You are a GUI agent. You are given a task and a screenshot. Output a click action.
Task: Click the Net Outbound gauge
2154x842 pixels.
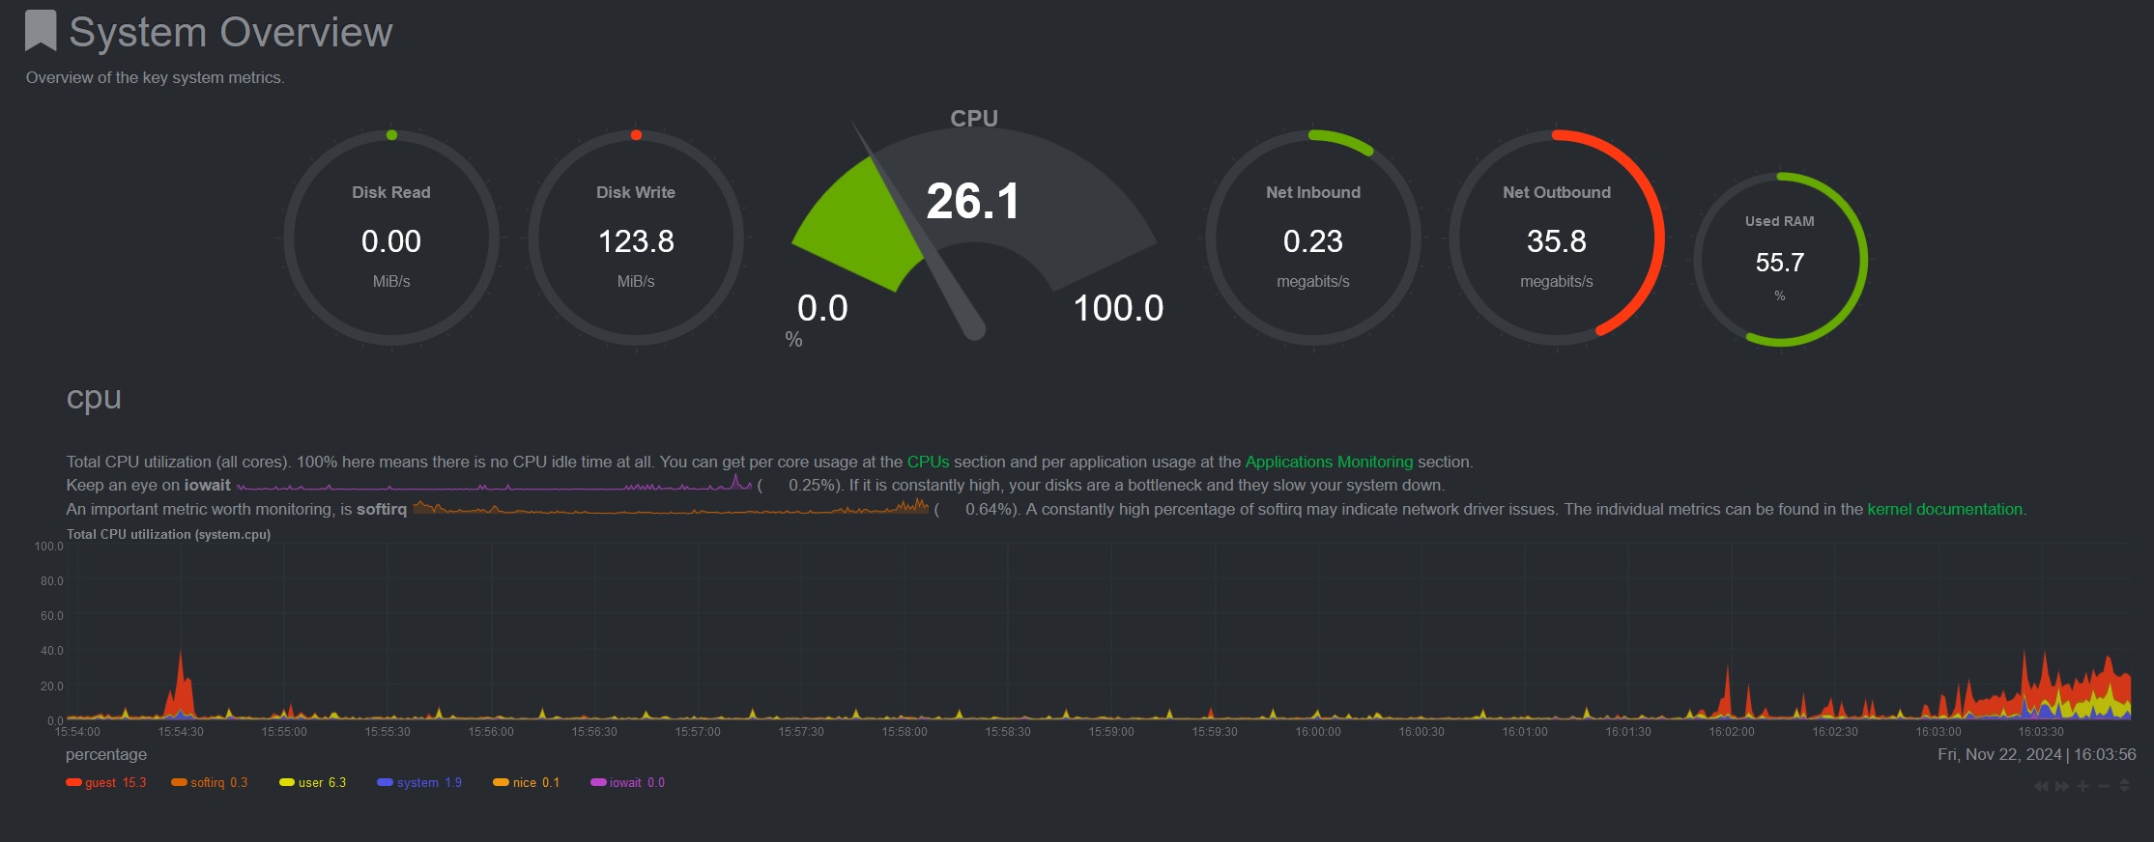point(1556,238)
